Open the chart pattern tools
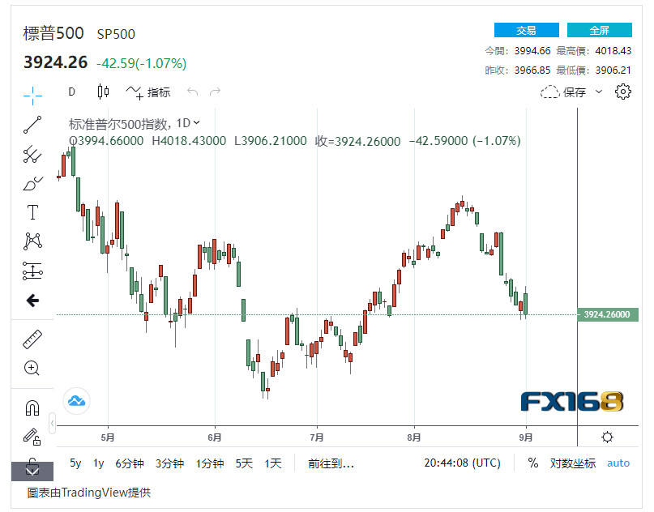The height and width of the screenshot is (512, 654). [x=32, y=241]
